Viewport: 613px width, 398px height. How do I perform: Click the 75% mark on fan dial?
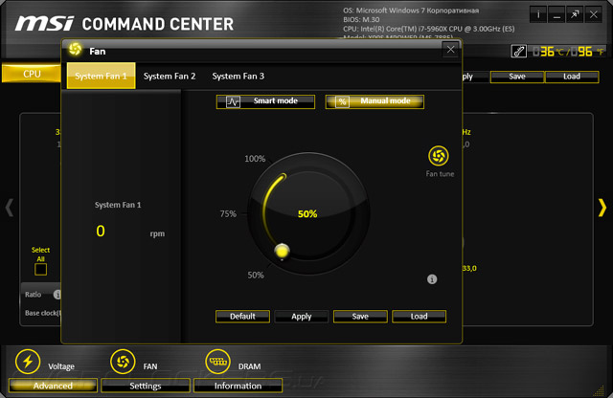point(228,213)
